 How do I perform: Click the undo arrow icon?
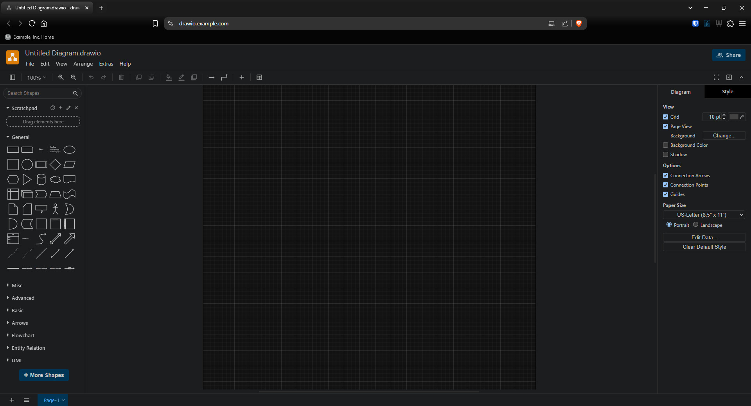pyautogui.click(x=91, y=77)
